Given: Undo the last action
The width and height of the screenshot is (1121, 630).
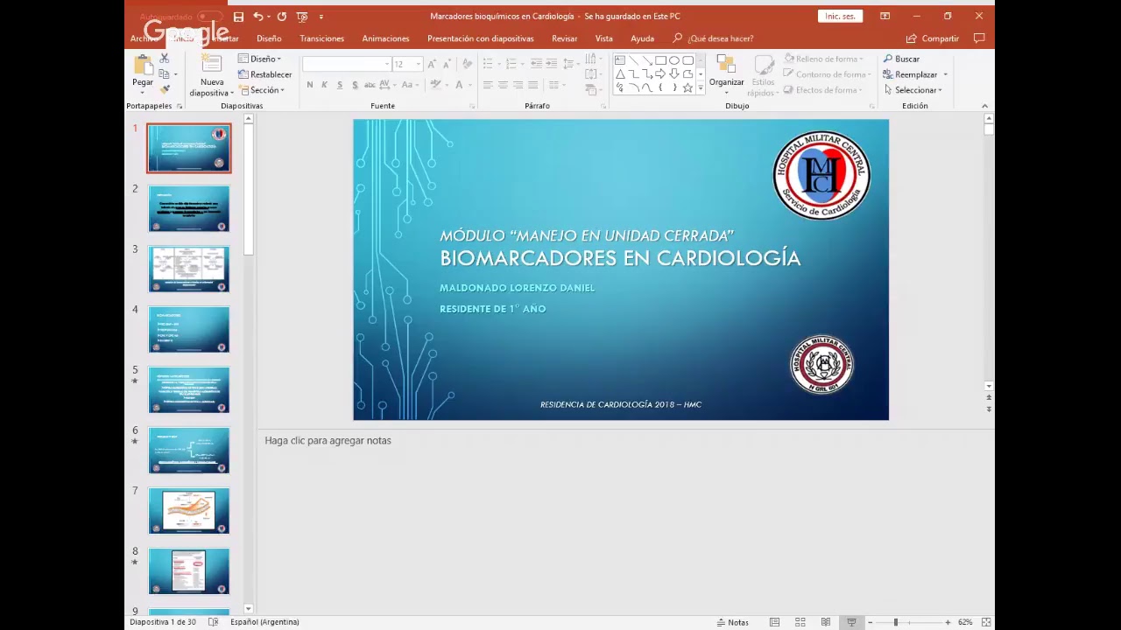Looking at the screenshot, I should [x=257, y=17].
